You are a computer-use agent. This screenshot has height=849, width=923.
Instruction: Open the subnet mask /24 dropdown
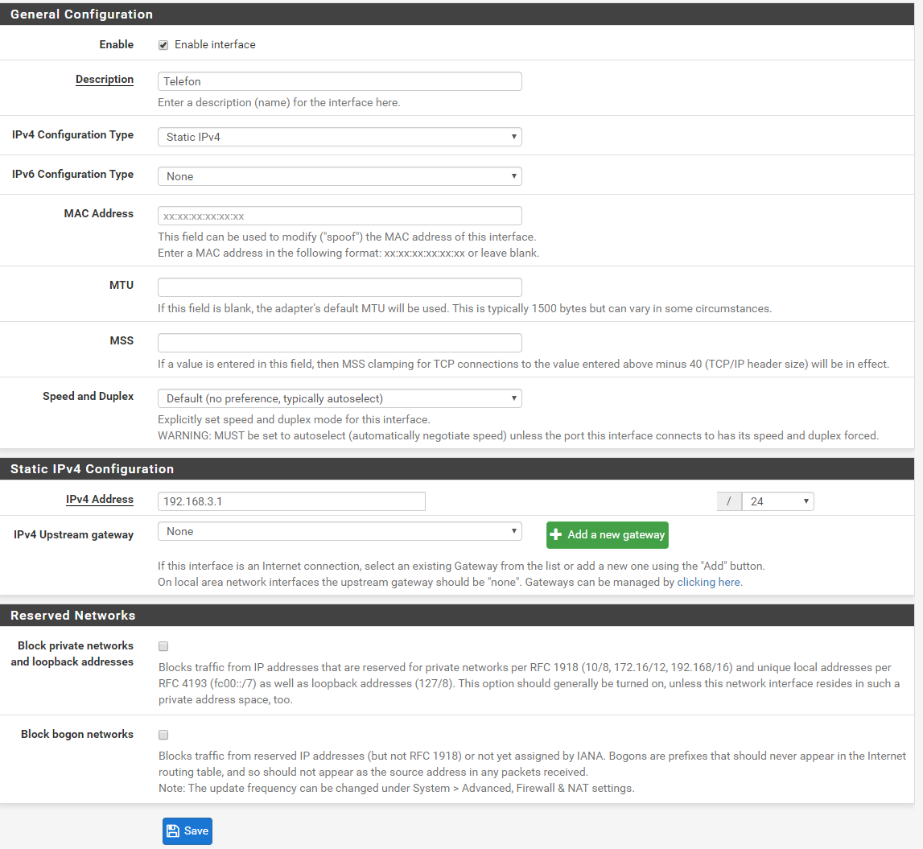(777, 501)
